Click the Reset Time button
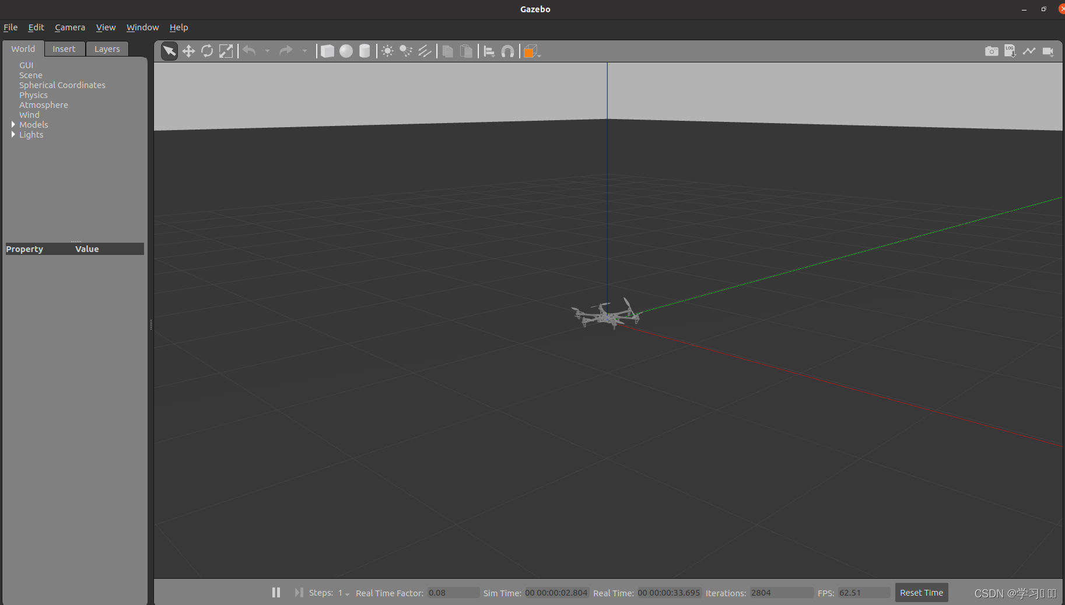This screenshot has width=1065, height=605. pyautogui.click(x=922, y=592)
